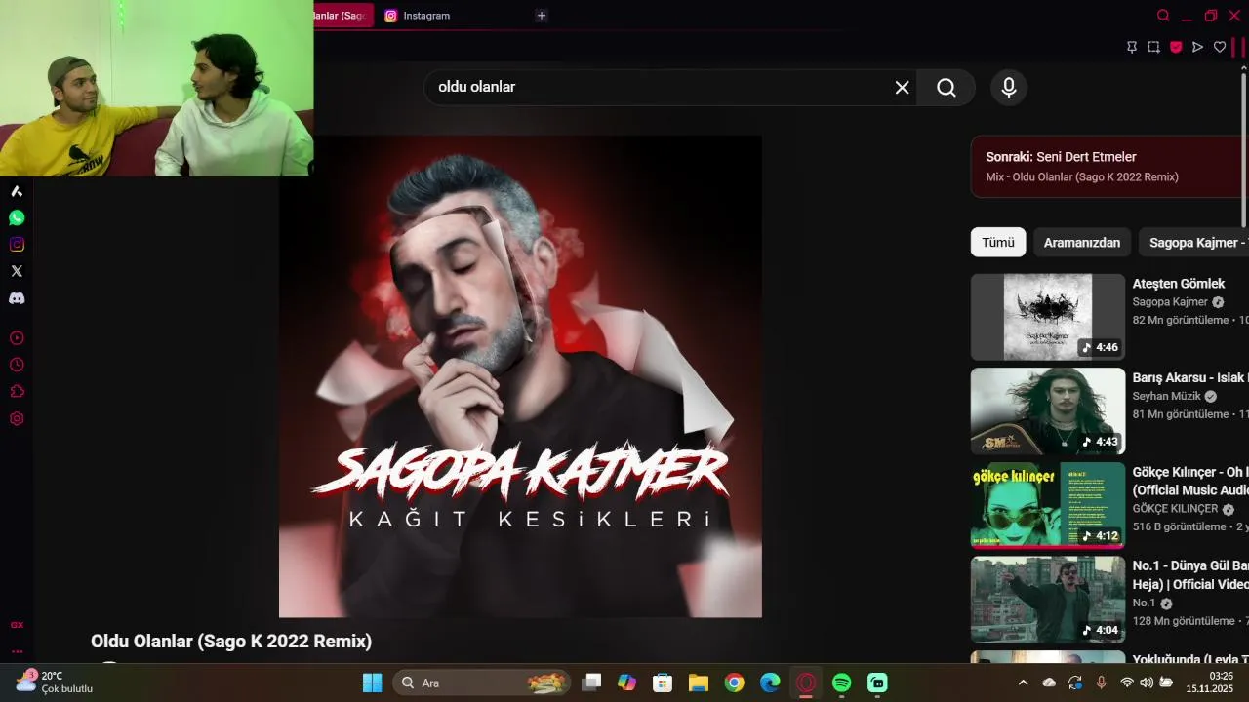Open Aria AI icon in sidebar
This screenshot has height=702, width=1249.
tap(17, 191)
